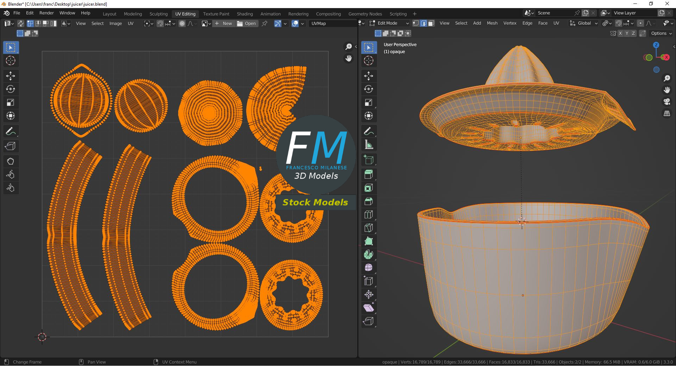This screenshot has height=366, width=676.
Task: Select the Rip Region tool icon
Action: (368, 321)
